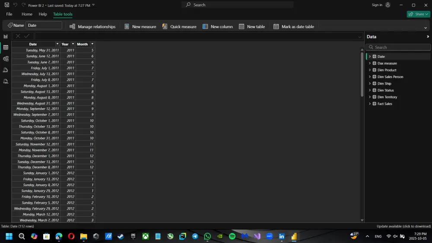This screenshot has width=432, height=243.
Task: Select the Table tools tab
Action: [x=63, y=14]
